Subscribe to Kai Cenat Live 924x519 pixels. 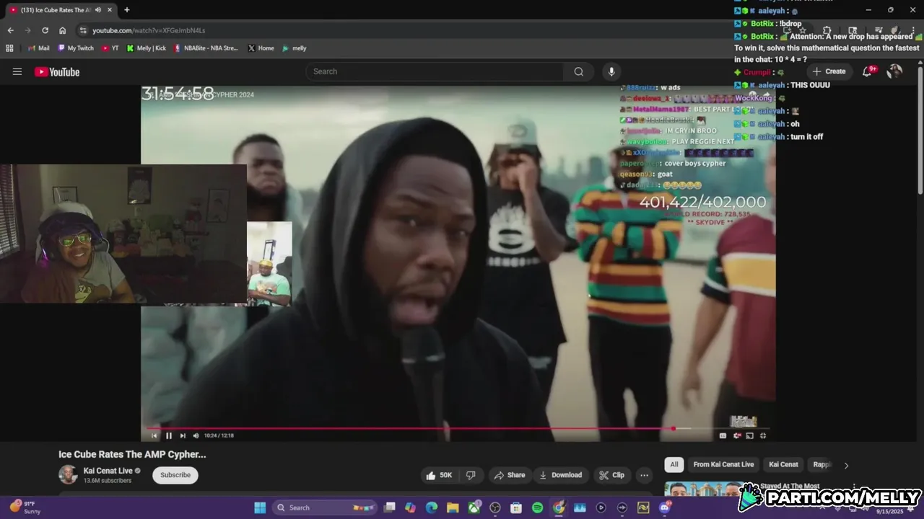click(x=175, y=475)
